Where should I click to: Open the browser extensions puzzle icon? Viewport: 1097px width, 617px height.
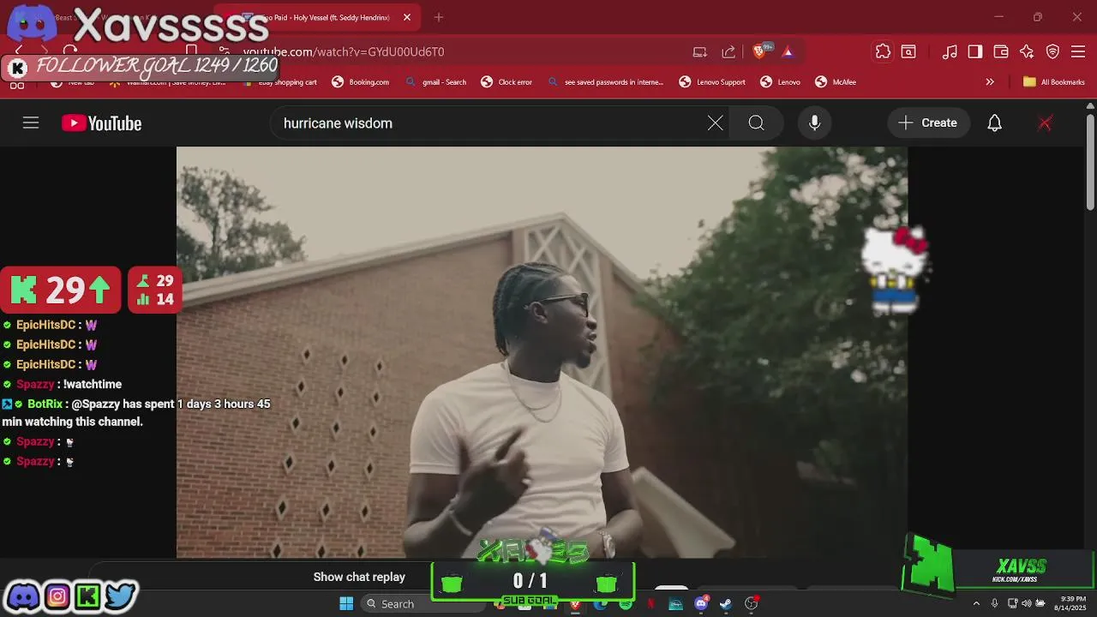[883, 51]
